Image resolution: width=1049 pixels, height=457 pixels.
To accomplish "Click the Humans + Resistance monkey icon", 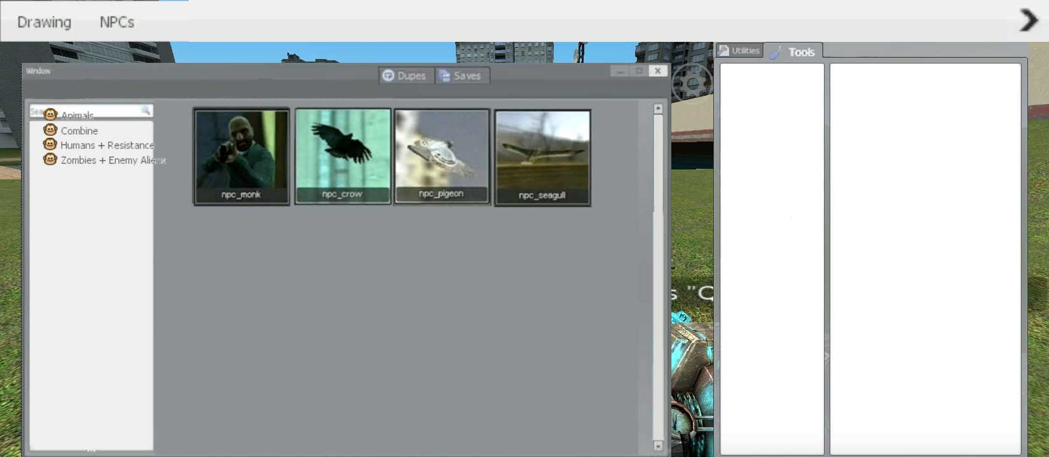I will point(50,145).
